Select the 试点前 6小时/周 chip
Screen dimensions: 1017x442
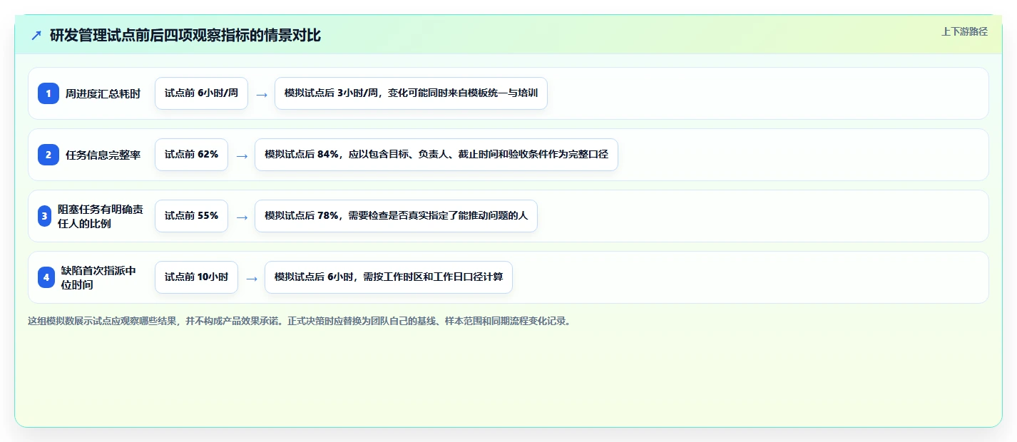[201, 93]
